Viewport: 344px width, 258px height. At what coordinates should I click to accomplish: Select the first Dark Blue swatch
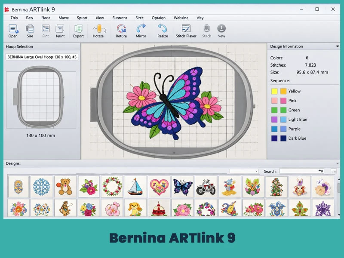tap(274, 138)
